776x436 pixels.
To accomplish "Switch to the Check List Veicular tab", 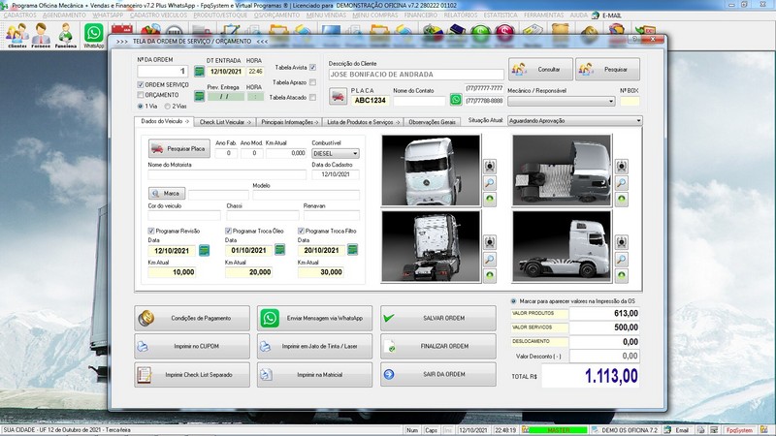I will point(223,122).
